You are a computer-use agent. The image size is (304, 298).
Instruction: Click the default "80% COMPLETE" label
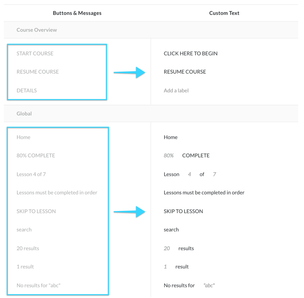click(36, 156)
